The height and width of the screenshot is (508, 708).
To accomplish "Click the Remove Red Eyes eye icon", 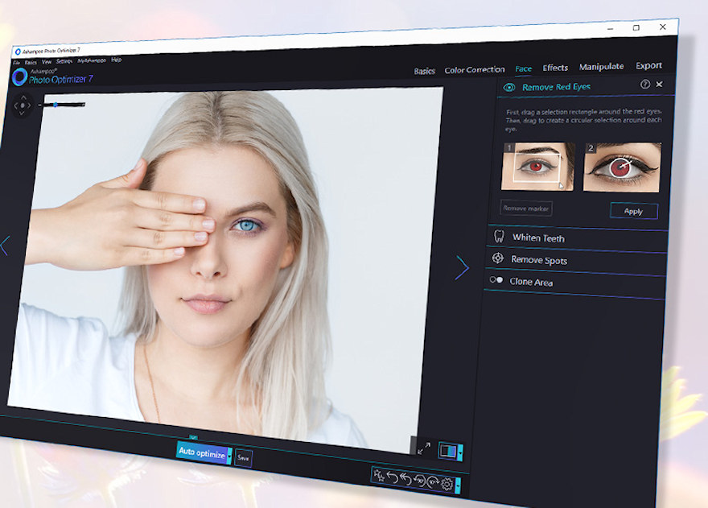I will 508,87.
